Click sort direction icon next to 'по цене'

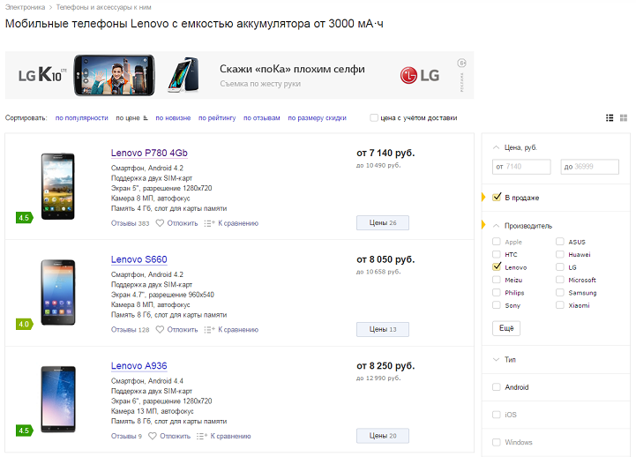146,118
